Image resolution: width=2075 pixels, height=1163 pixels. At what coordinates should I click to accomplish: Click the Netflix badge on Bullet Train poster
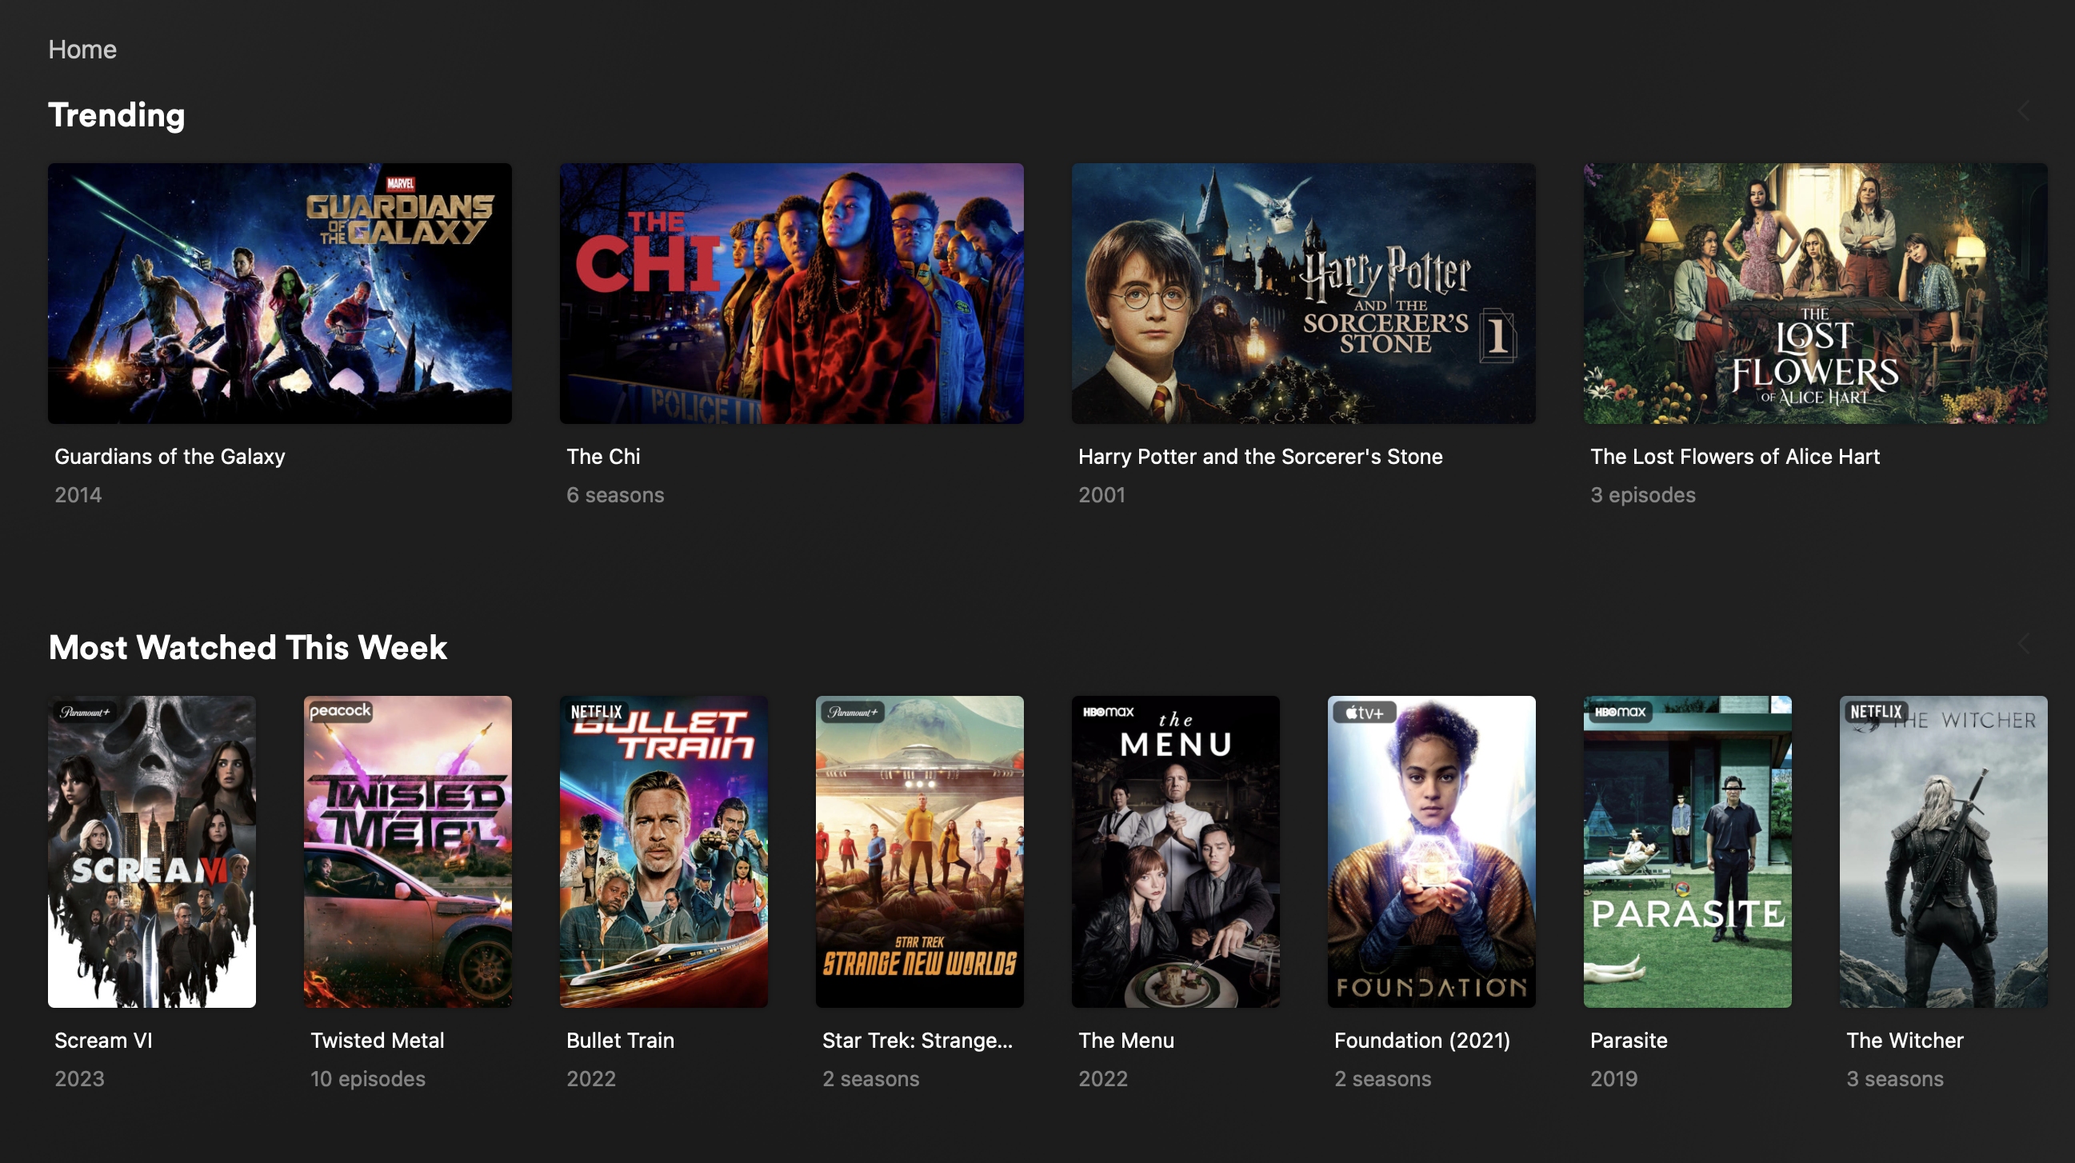[596, 712]
